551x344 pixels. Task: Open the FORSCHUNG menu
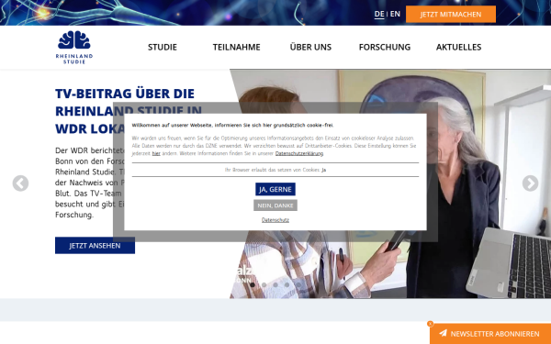click(x=385, y=47)
